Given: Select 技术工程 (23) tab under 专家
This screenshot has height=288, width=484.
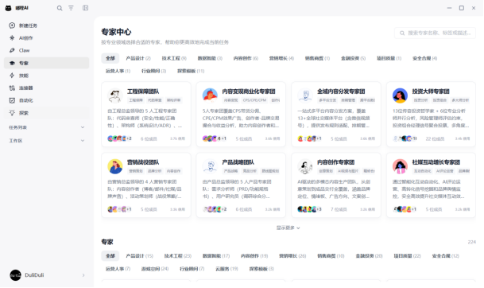Looking at the screenshot, I should [x=178, y=256].
